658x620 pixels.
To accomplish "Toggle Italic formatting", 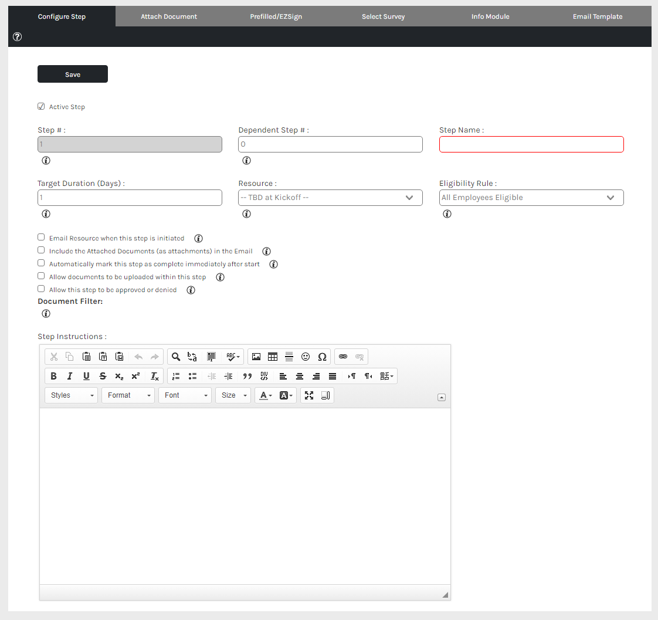I will pos(70,376).
